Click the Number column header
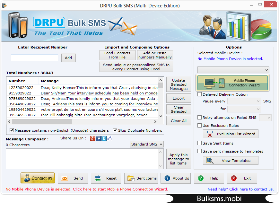279x203 pixels. point(22,81)
